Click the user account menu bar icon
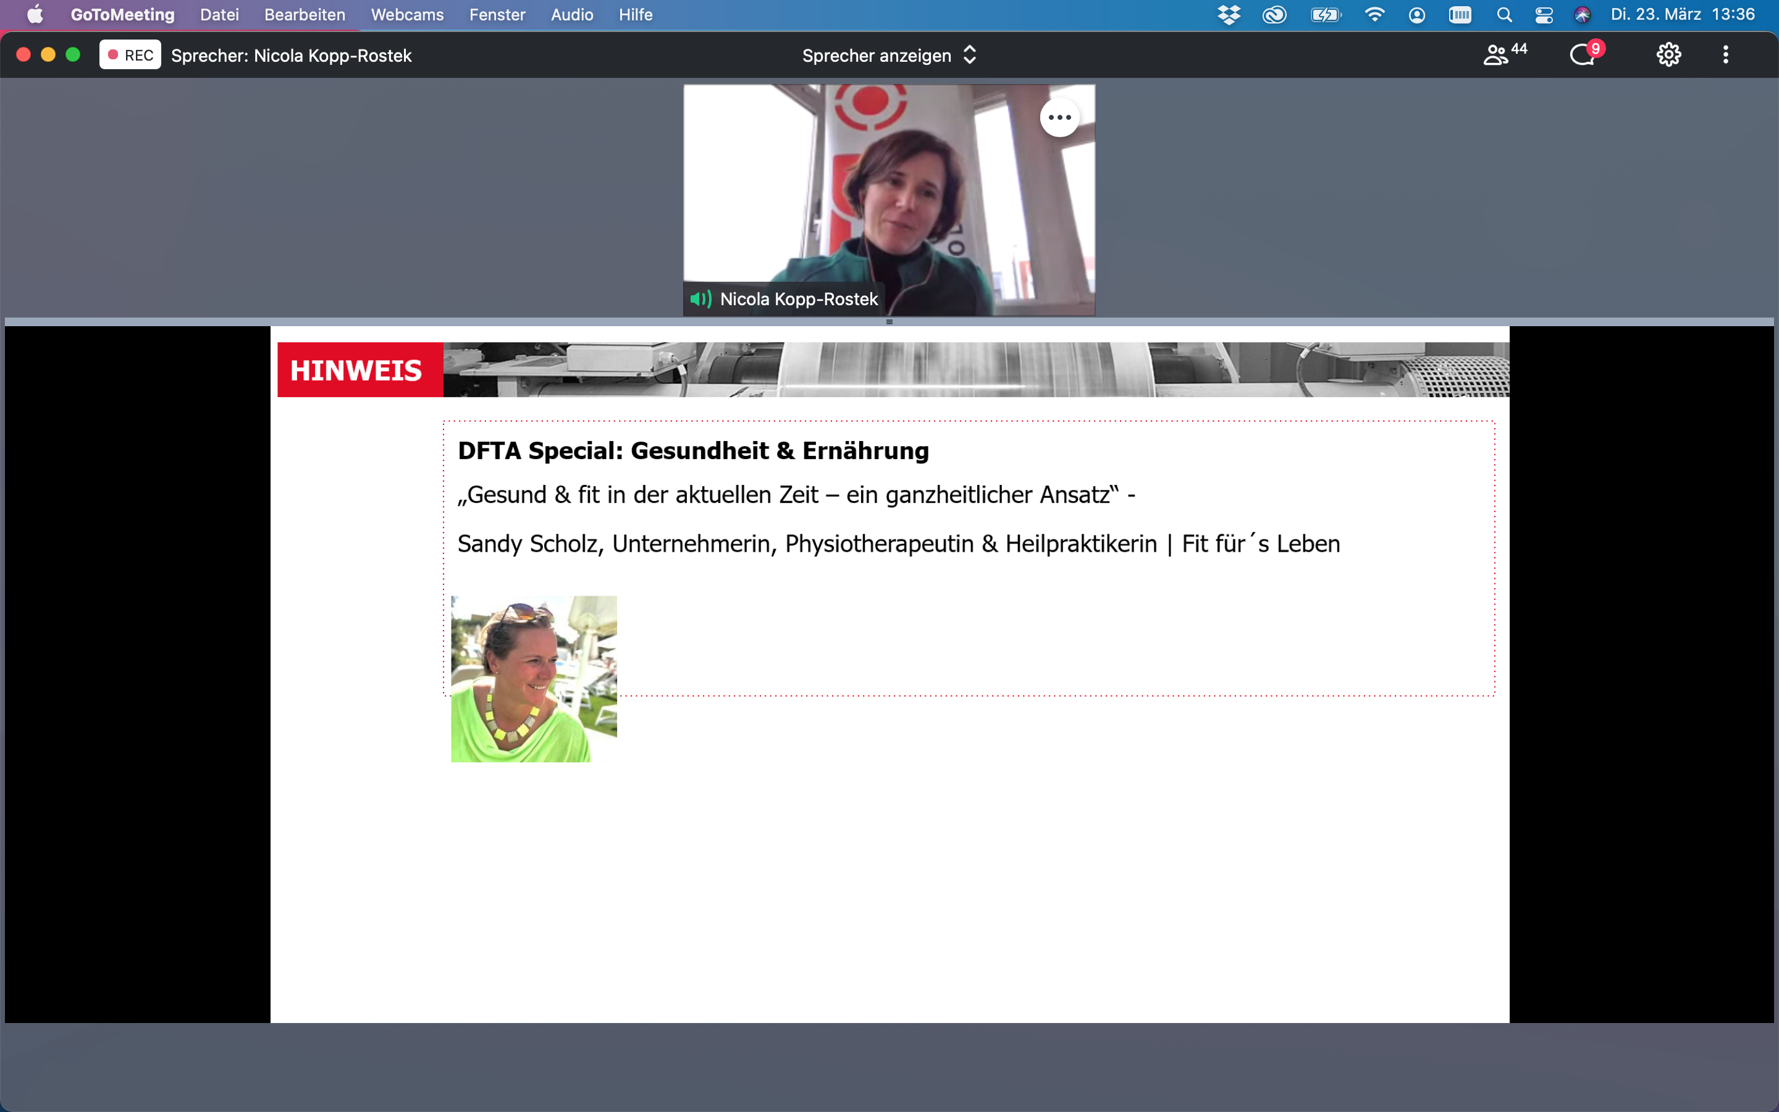The image size is (1779, 1112). tap(1416, 15)
